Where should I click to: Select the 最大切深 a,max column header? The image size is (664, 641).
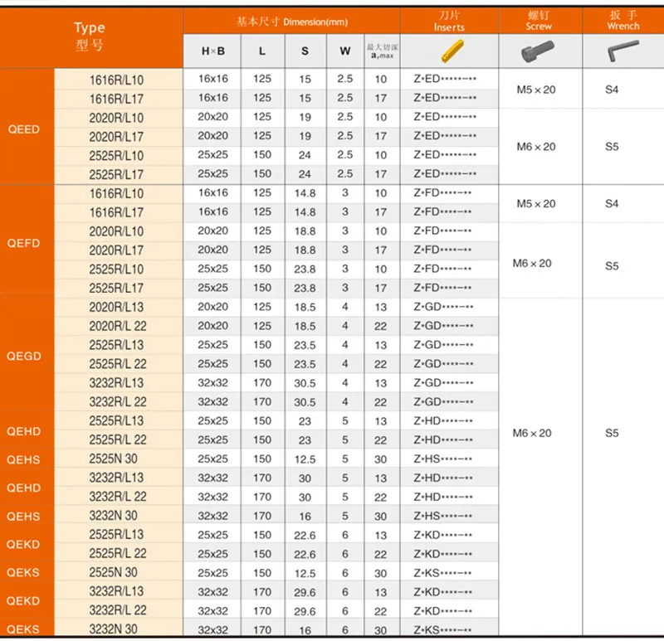click(x=383, y=51)
